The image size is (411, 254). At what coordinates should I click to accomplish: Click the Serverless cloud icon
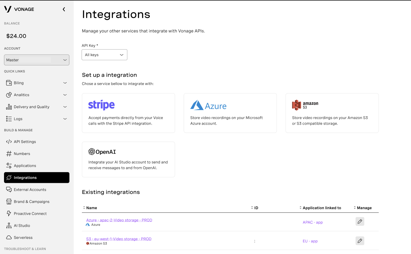pos(9,238)
